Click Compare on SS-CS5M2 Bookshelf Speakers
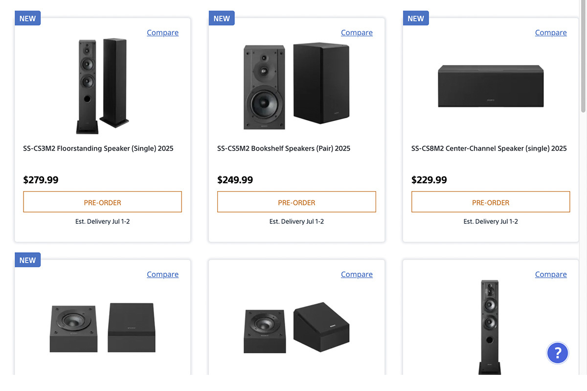This screenshot has height=391, width=587. click(x=357, y=33)
